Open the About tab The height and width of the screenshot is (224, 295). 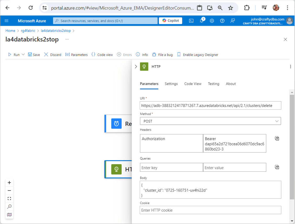tap(231, 84)
